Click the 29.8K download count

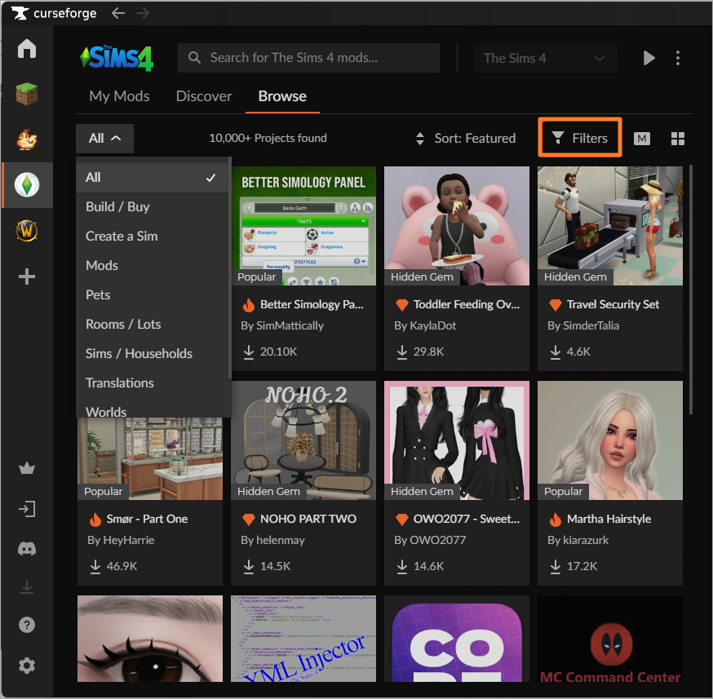click(428, 352)
